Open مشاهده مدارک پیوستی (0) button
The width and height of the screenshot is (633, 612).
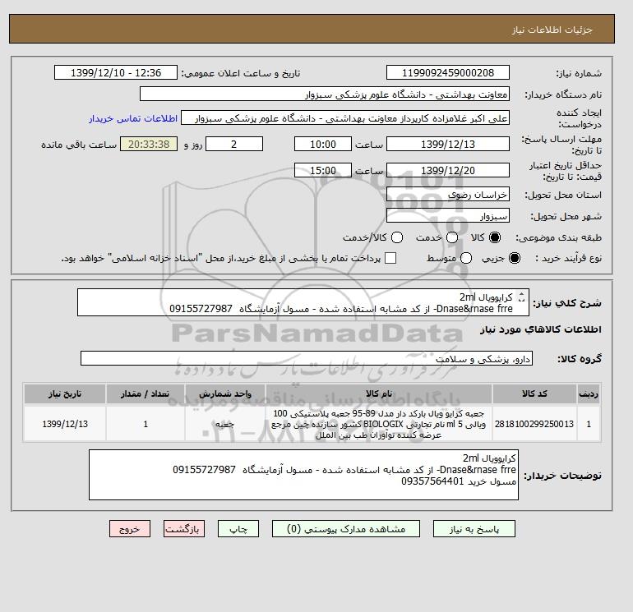pyautogui.click(x=346, y=529)
